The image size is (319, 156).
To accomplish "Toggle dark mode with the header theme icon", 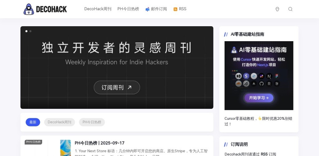I will coord(277,9).
